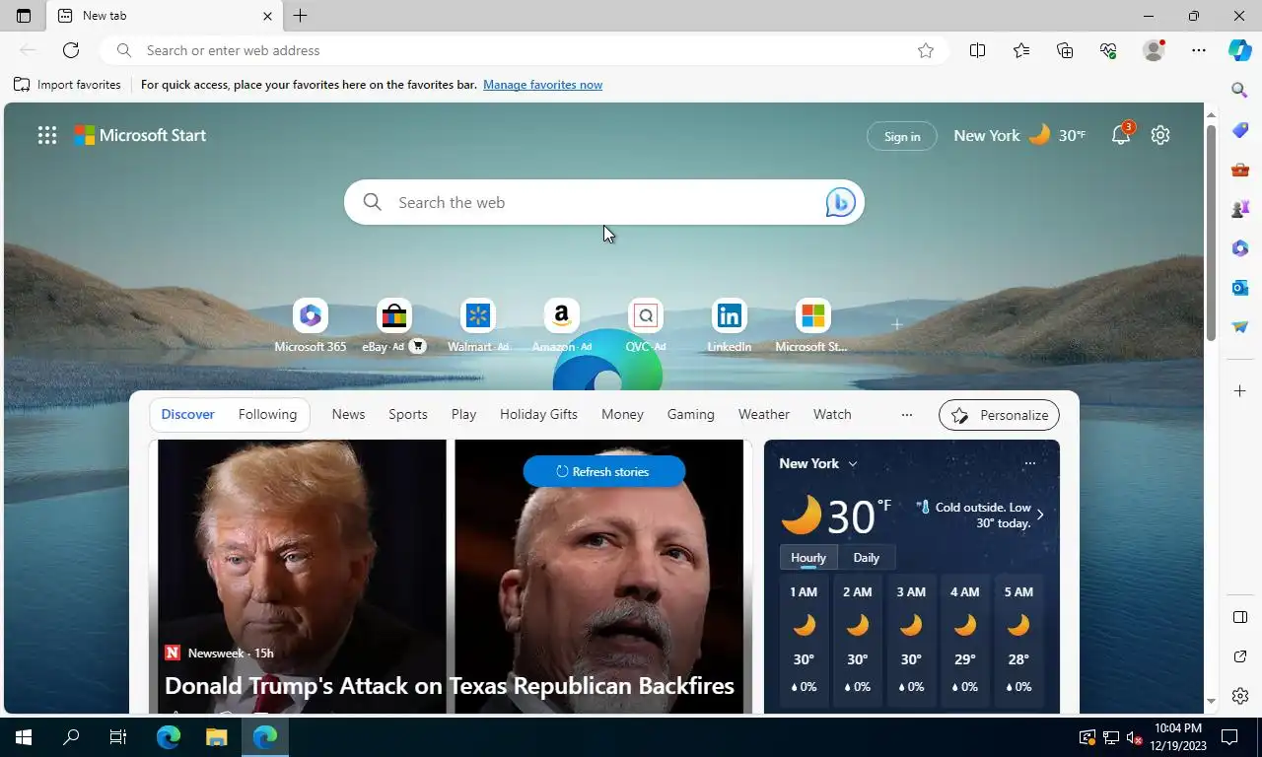Add a new quick link site

(x=896, y=324)
